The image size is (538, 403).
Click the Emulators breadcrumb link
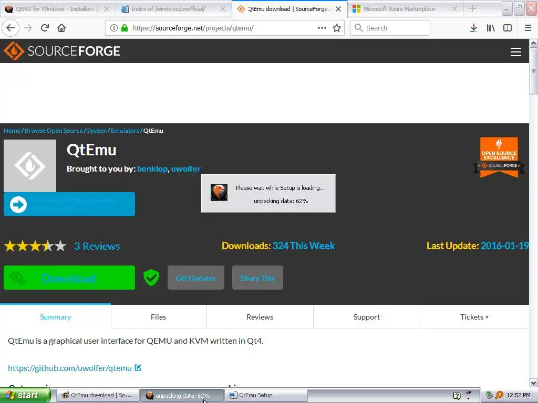(x=125, y=131)
